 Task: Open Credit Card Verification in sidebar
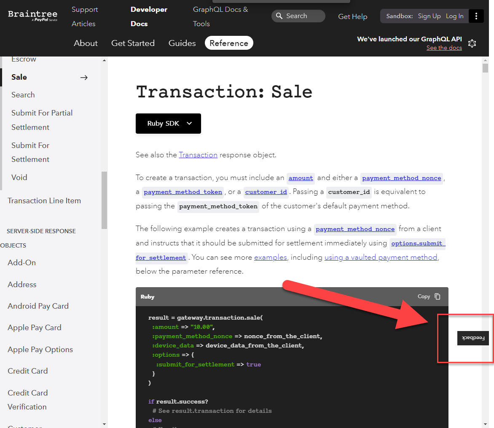(27, 400)
